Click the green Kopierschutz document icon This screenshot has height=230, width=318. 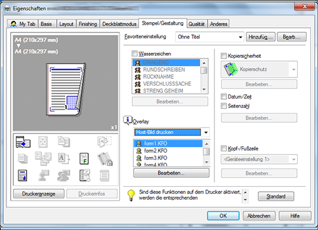[231, 69]
